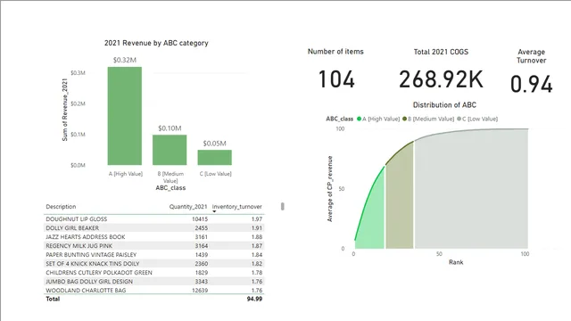This screenshot has width=571, height=321.
Task: Select the C [Low Value] revenue bar
Action: [x=214, y=157]
